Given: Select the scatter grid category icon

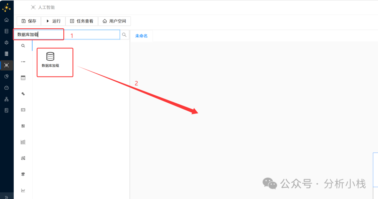Looking at the screenshot, I should click(23, 158).
